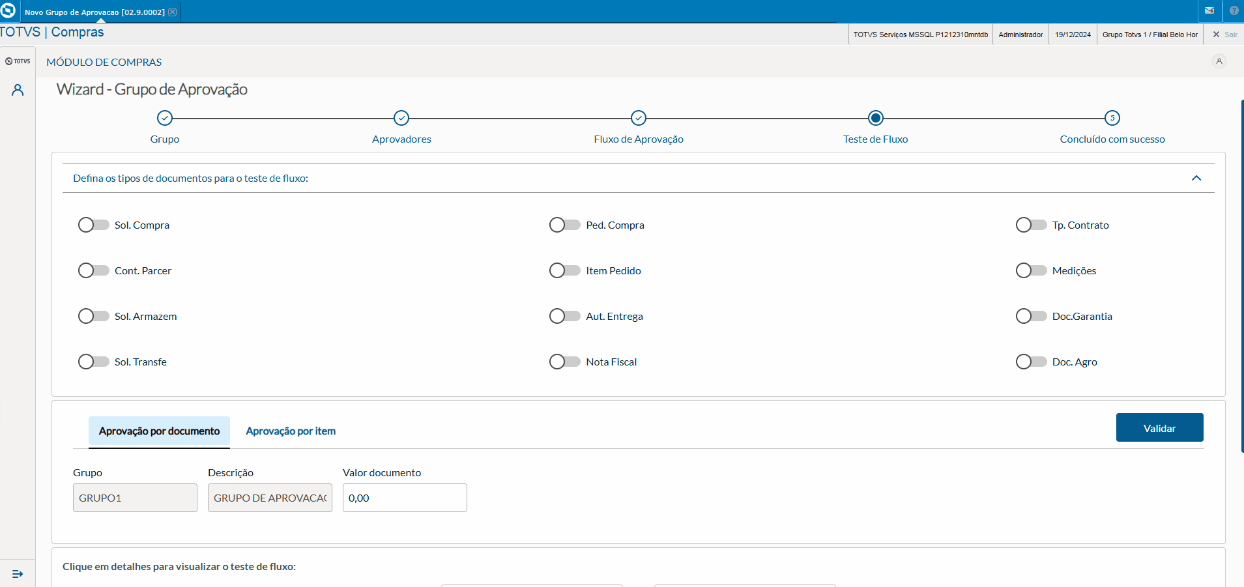Image resolution: width=1244 pixels, height=587 pixels.
Task: Click the vertical scrollbar on the right
Action: coord(1242,276)
